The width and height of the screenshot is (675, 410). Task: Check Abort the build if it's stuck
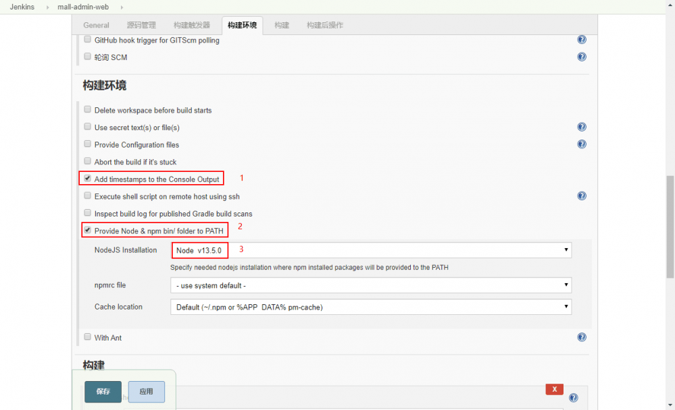[87, 161]
